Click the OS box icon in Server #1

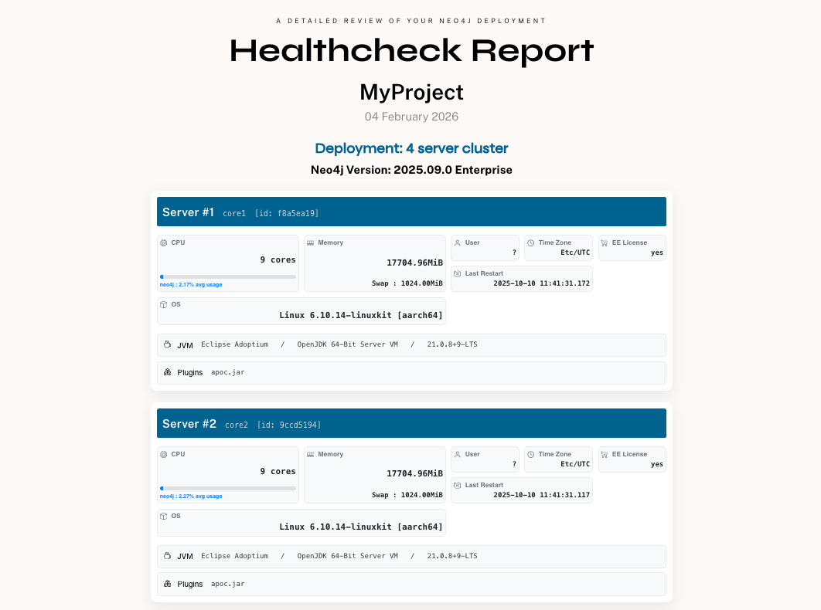(x=163, y=304)
